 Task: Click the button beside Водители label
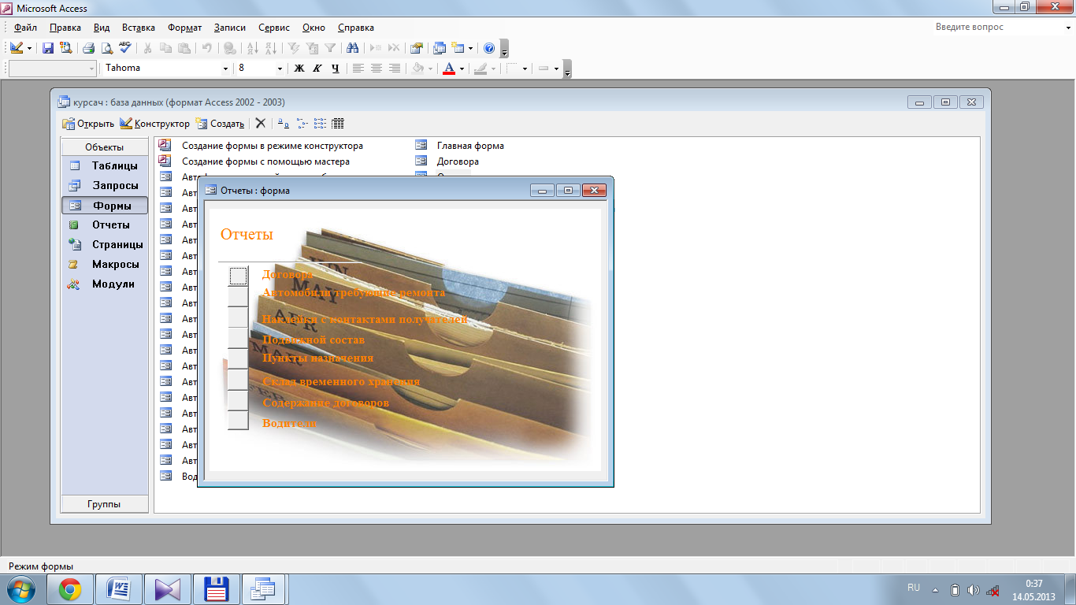click(x=238, y=421)
